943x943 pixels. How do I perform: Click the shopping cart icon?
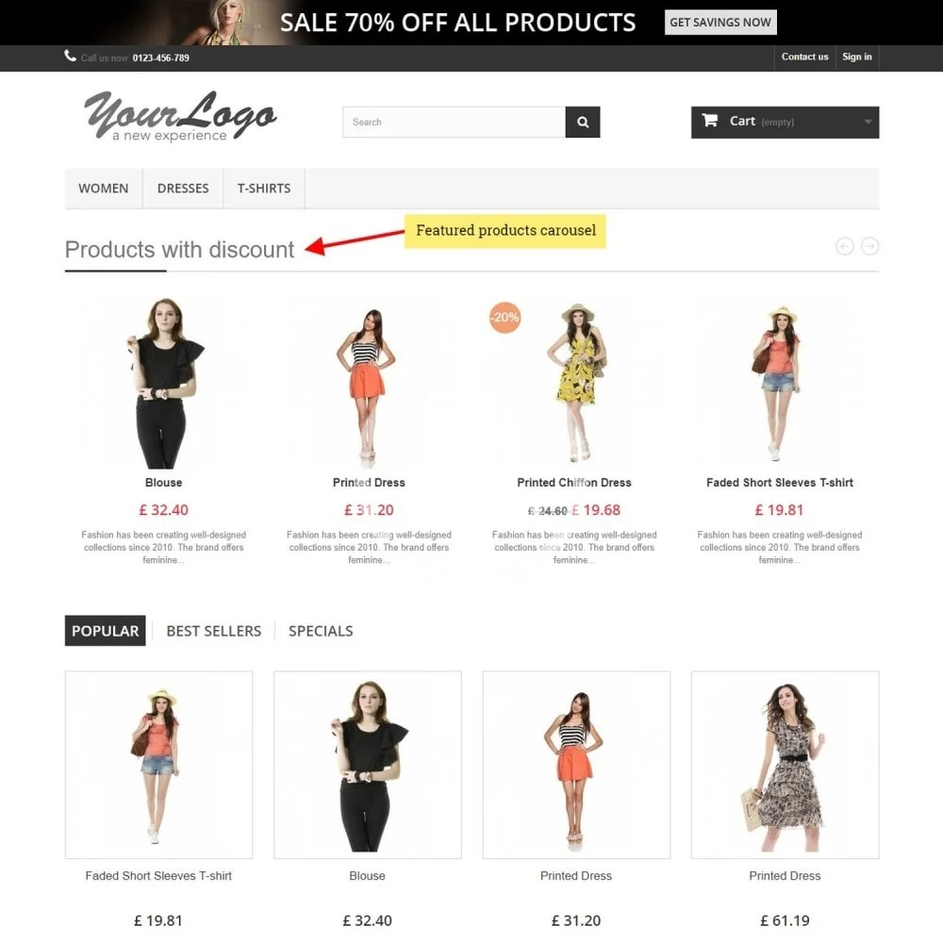710,121
